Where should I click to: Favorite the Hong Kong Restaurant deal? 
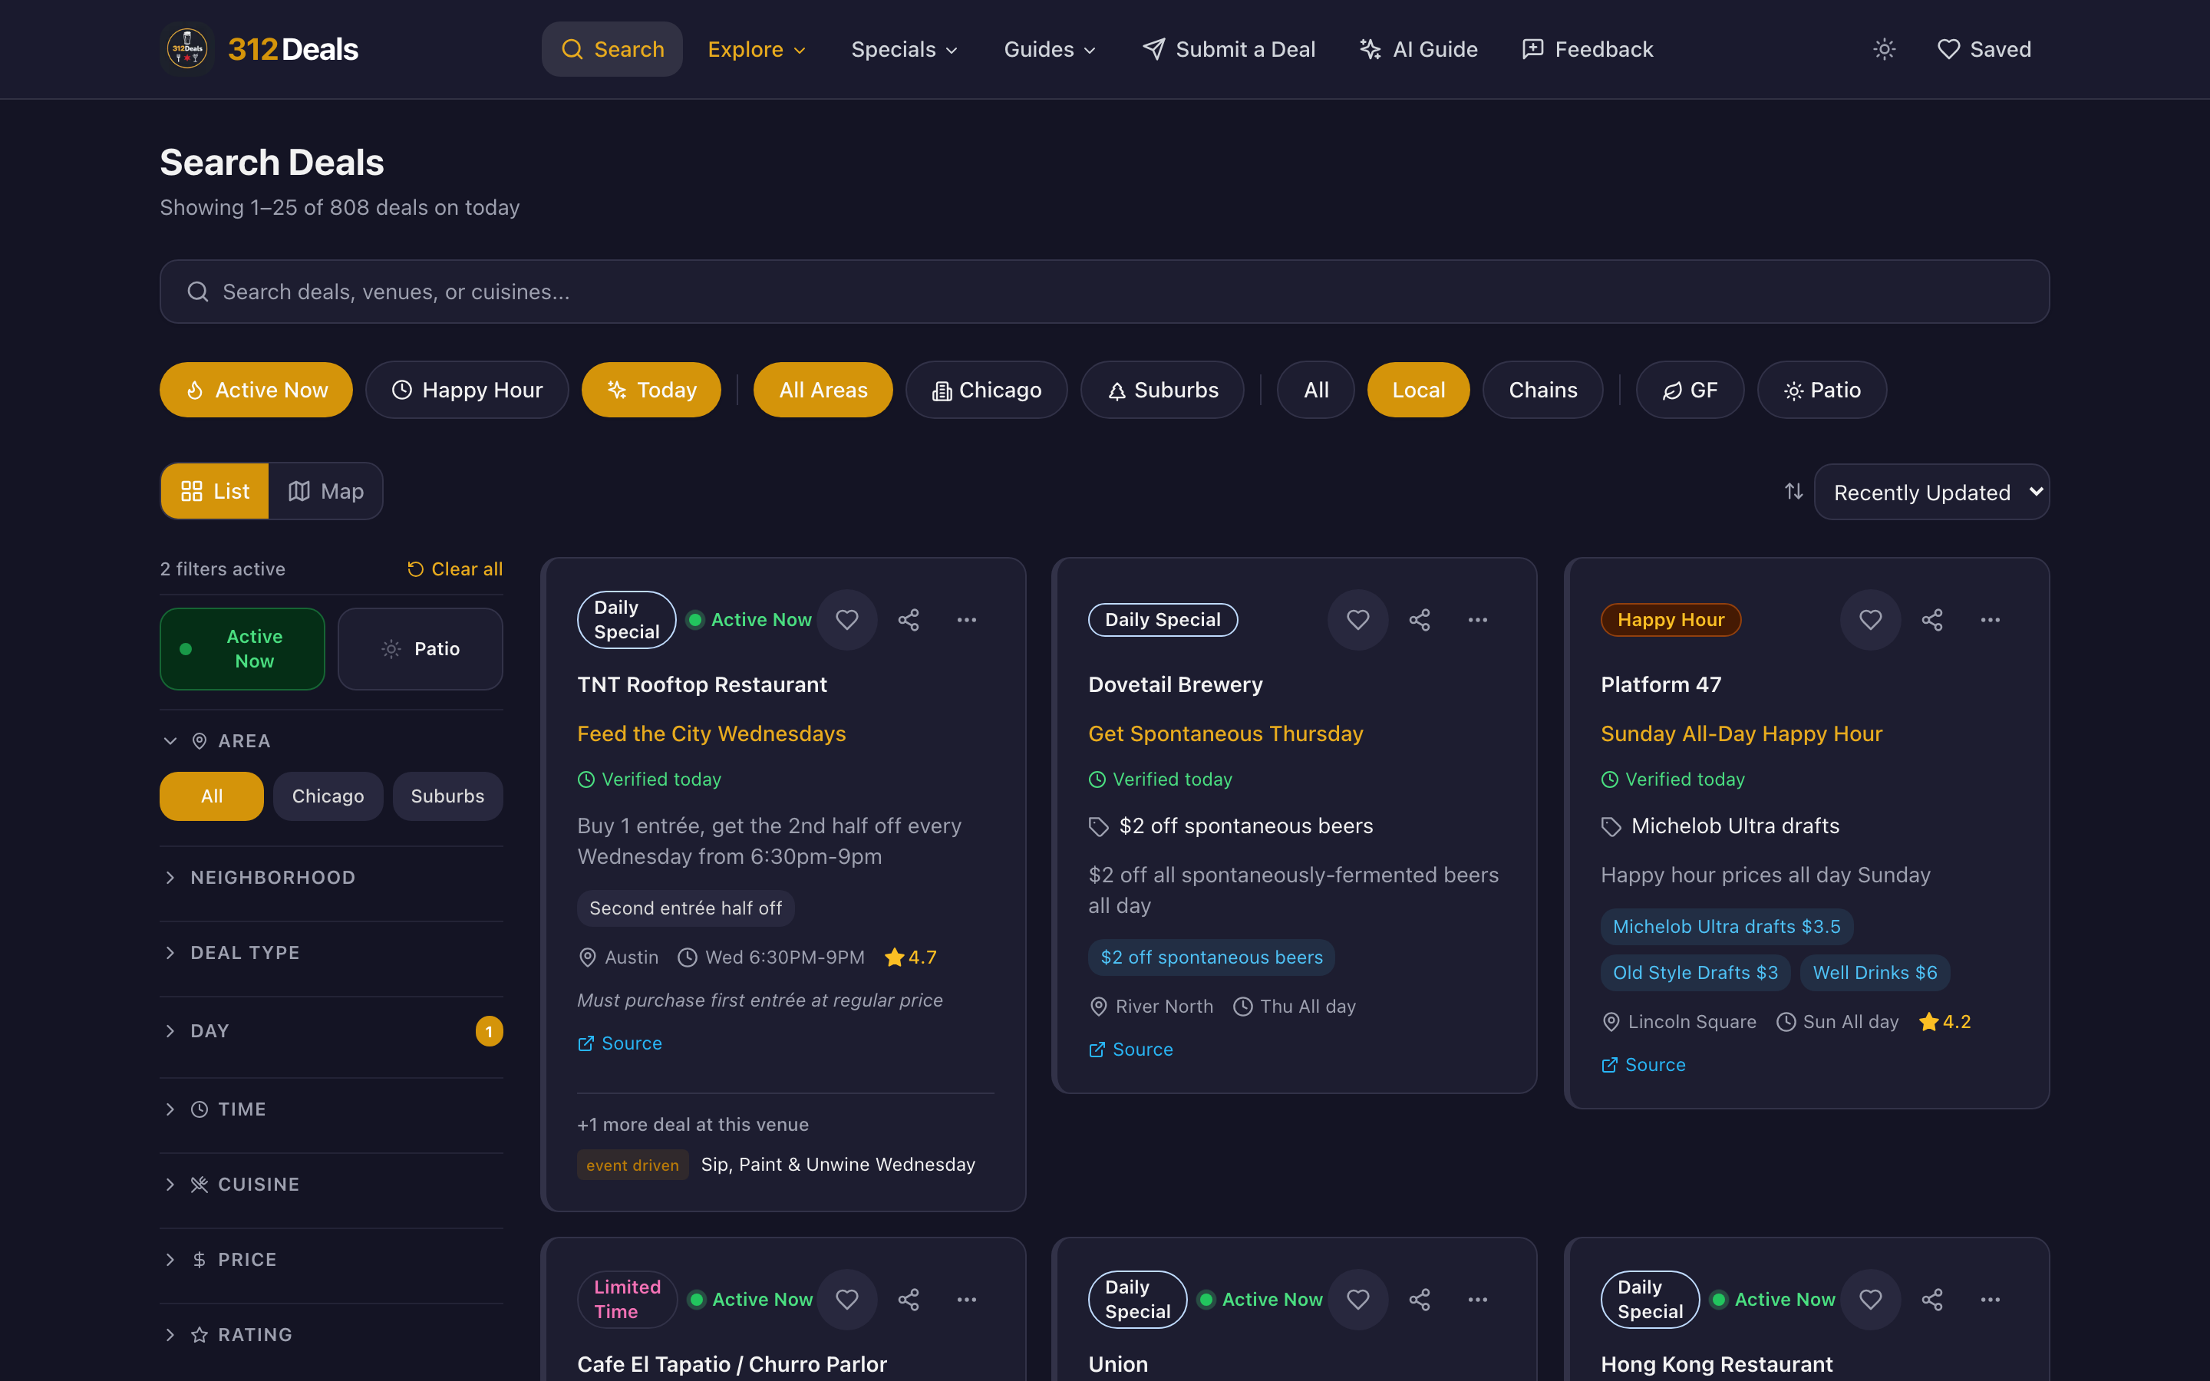click(1870, 1300)
